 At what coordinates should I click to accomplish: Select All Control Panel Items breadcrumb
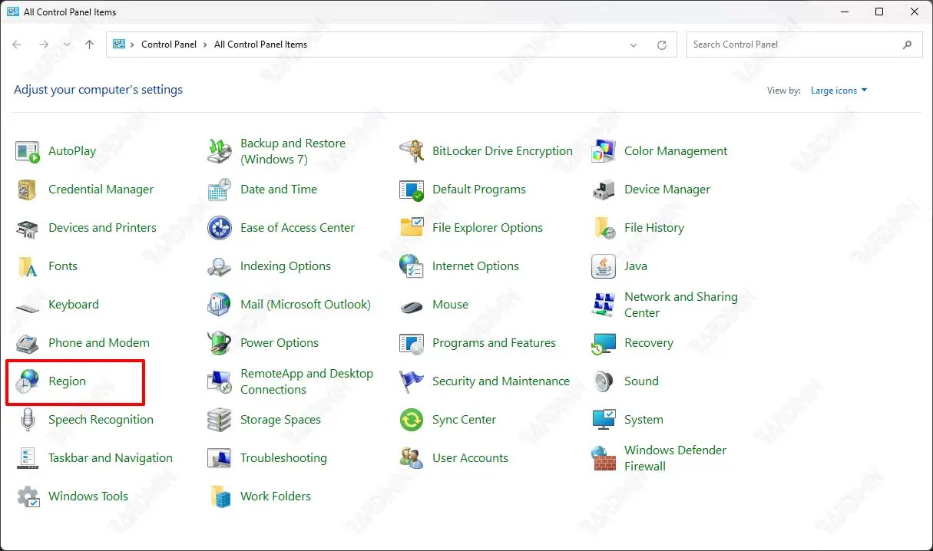[x=260, y=45]
